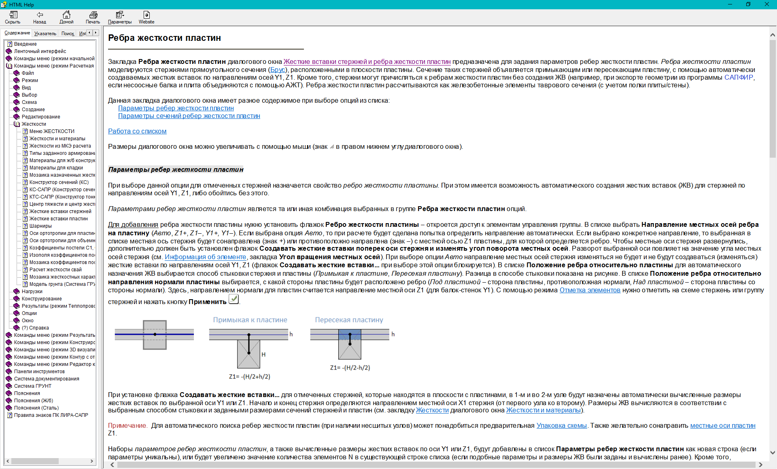Follow the Жесткие вставки стержней и ребра link
The image size is (777, 469).
point(367,62)
